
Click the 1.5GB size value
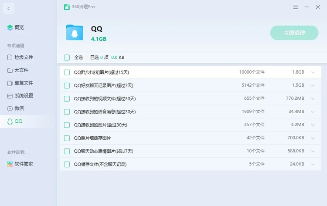pyautogui.click(x=298, y=85)
